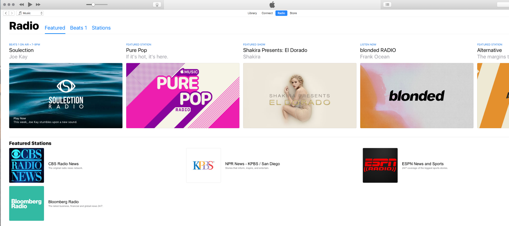Skip ahead with the fast-forward button

point(38,4)
